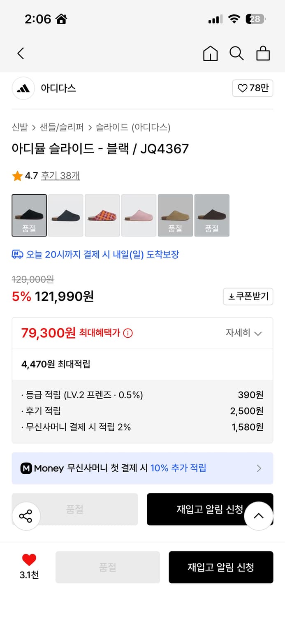Open the shopping bag icon
The image size is (285, 617).
tap(263, 53)
